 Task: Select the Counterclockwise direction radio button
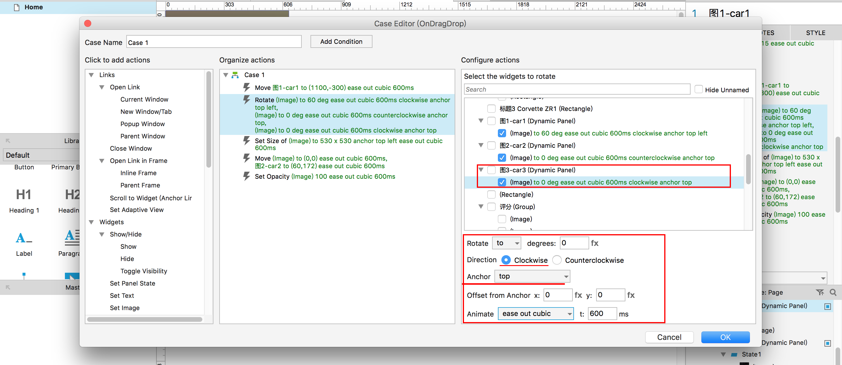point(557,260)
